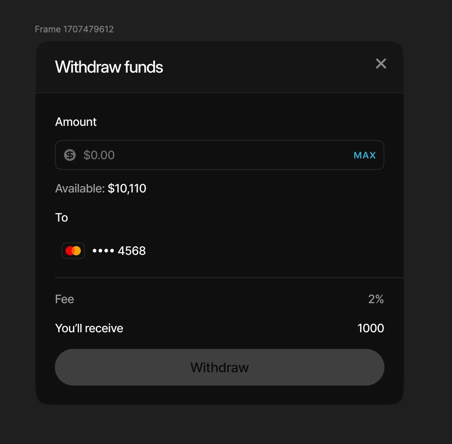Click the dollar coin icon in Amount field
Screen dimensions: 452x444
click(x=70, y=155)
